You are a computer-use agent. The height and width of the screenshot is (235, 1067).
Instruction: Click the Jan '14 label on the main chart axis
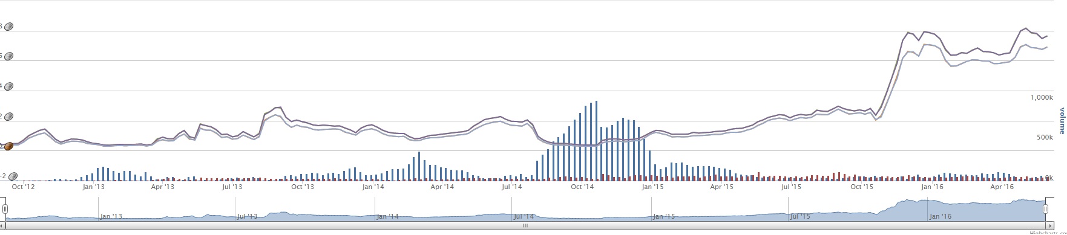(373, 187)
